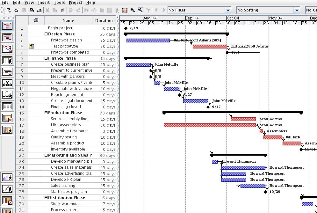Zoom in on the Gantt timescale

point(133,10)
